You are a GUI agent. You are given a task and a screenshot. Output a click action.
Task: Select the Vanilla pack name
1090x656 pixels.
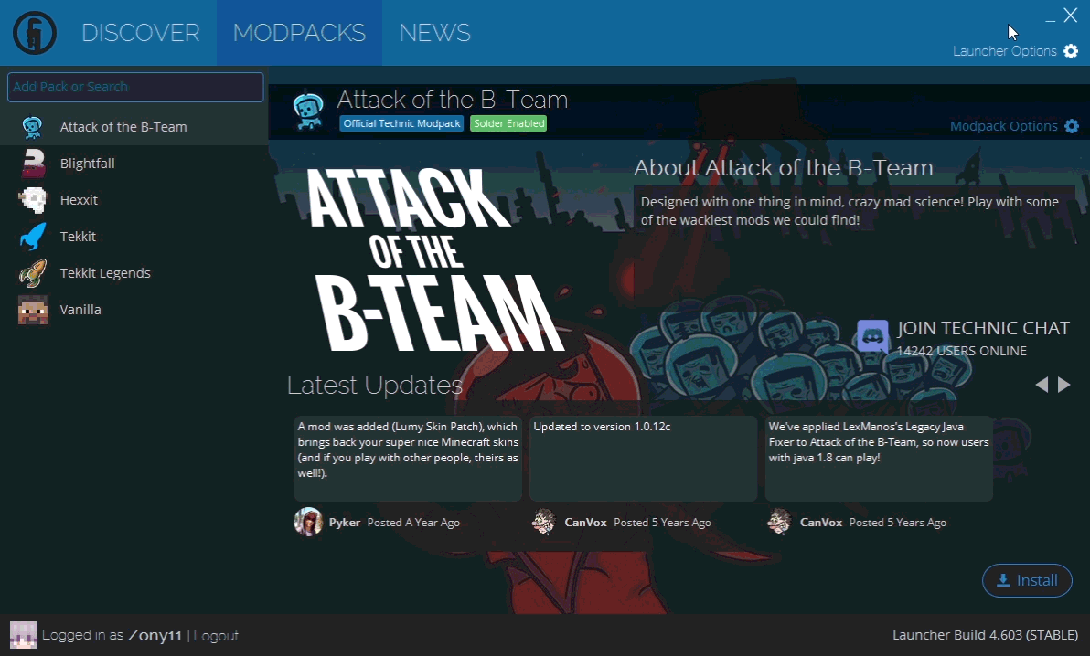[80, 310]
